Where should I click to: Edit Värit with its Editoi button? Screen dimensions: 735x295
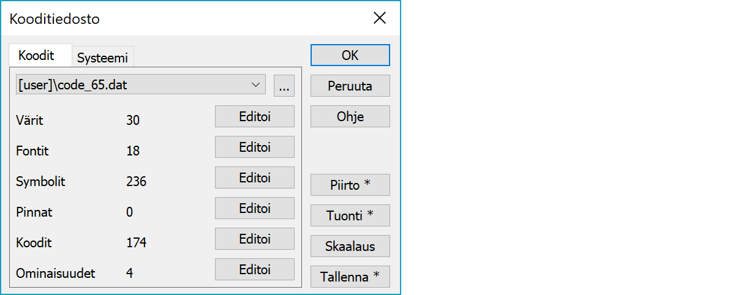255,116
